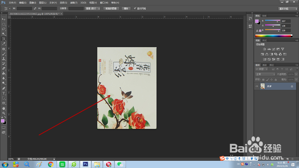Add a Color Balance adjustment

(267, 54)
